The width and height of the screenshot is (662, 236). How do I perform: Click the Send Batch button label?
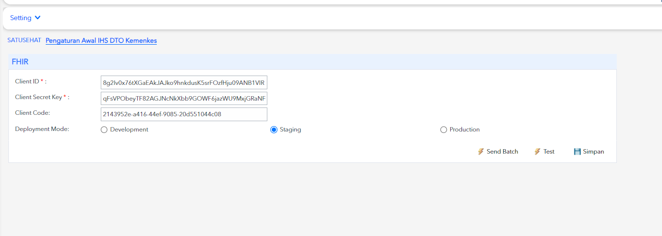click(x=502, y=152)
